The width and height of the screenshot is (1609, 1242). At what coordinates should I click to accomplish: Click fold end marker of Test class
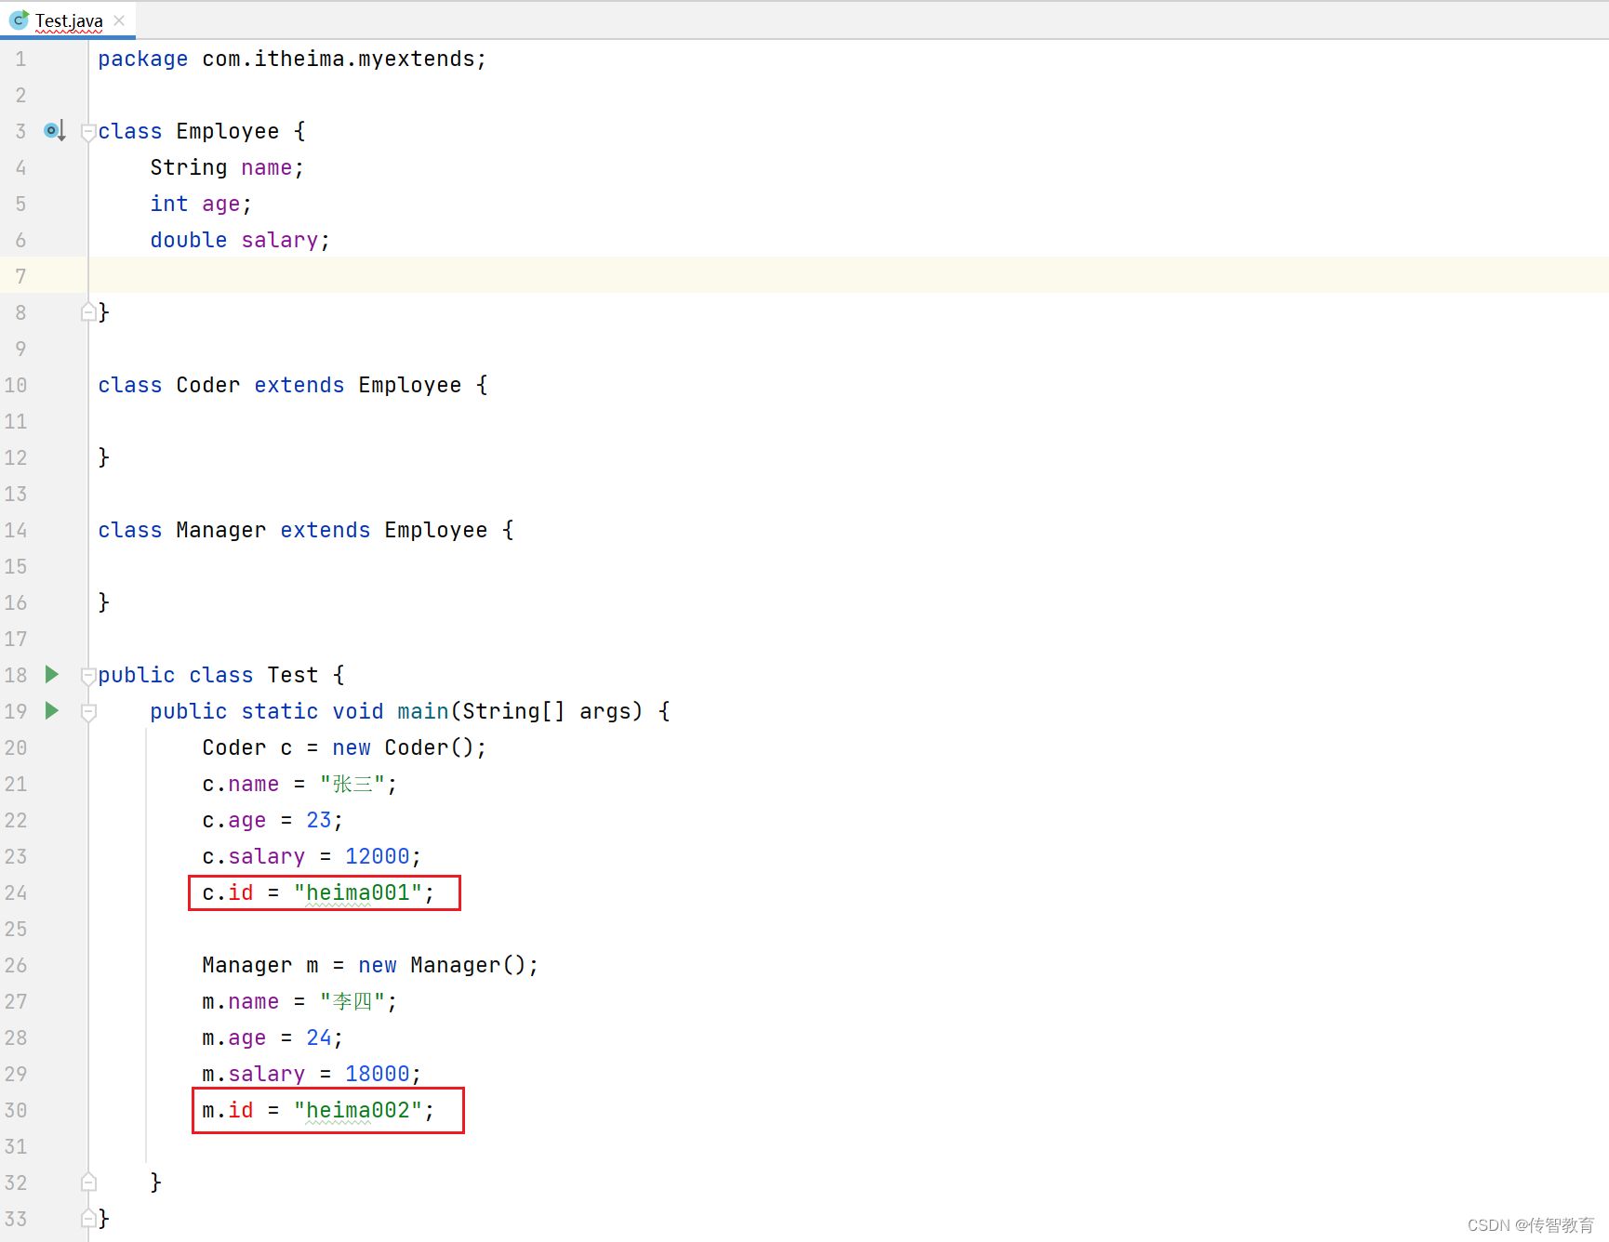(88, 1218)
